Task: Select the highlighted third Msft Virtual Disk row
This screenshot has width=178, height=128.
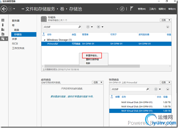Action: point(140,111)
